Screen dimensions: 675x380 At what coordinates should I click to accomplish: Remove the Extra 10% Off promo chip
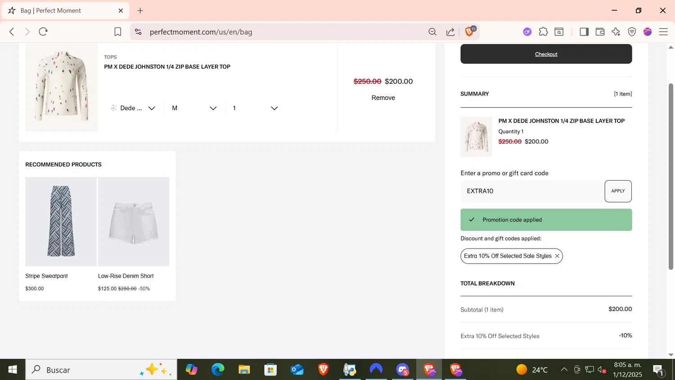557,256
